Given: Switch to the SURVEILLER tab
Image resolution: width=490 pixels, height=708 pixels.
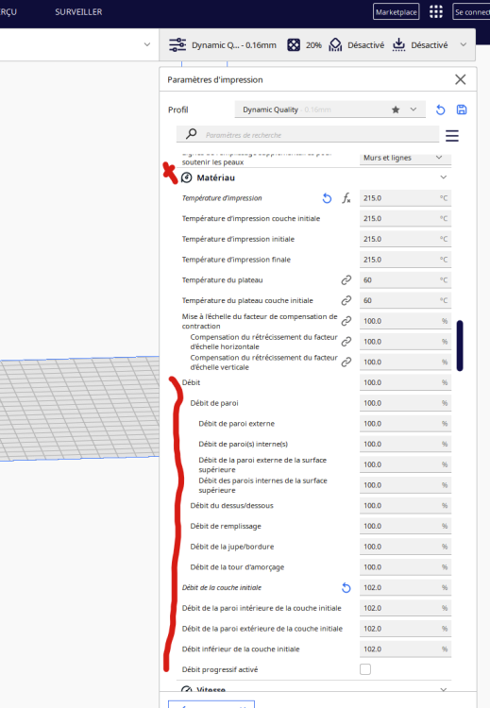Looking at the screenshot, I should pos(78,12).
